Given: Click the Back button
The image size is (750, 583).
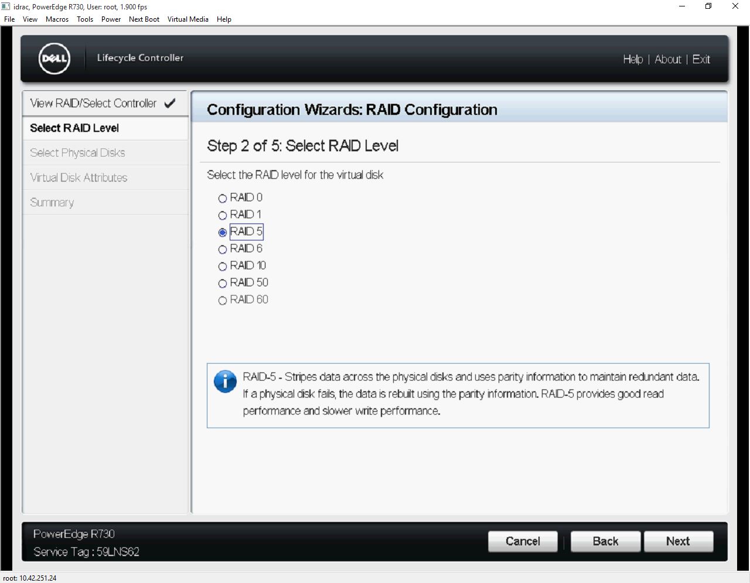Looking at the screenshot, I should pos(605,541).
